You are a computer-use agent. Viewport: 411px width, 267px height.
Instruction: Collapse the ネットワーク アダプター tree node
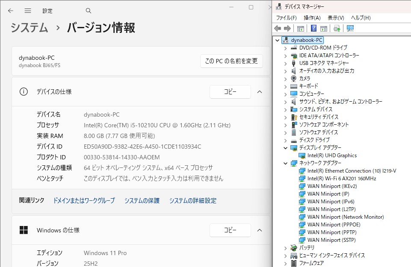click(286, 163)
